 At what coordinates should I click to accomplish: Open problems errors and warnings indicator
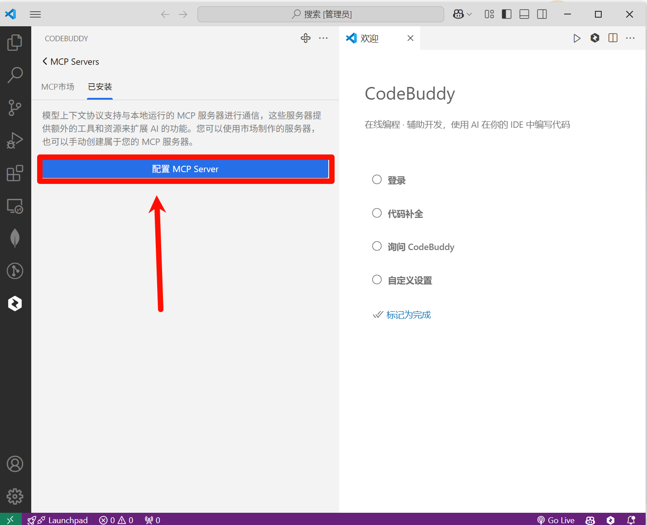click(116, 520)
